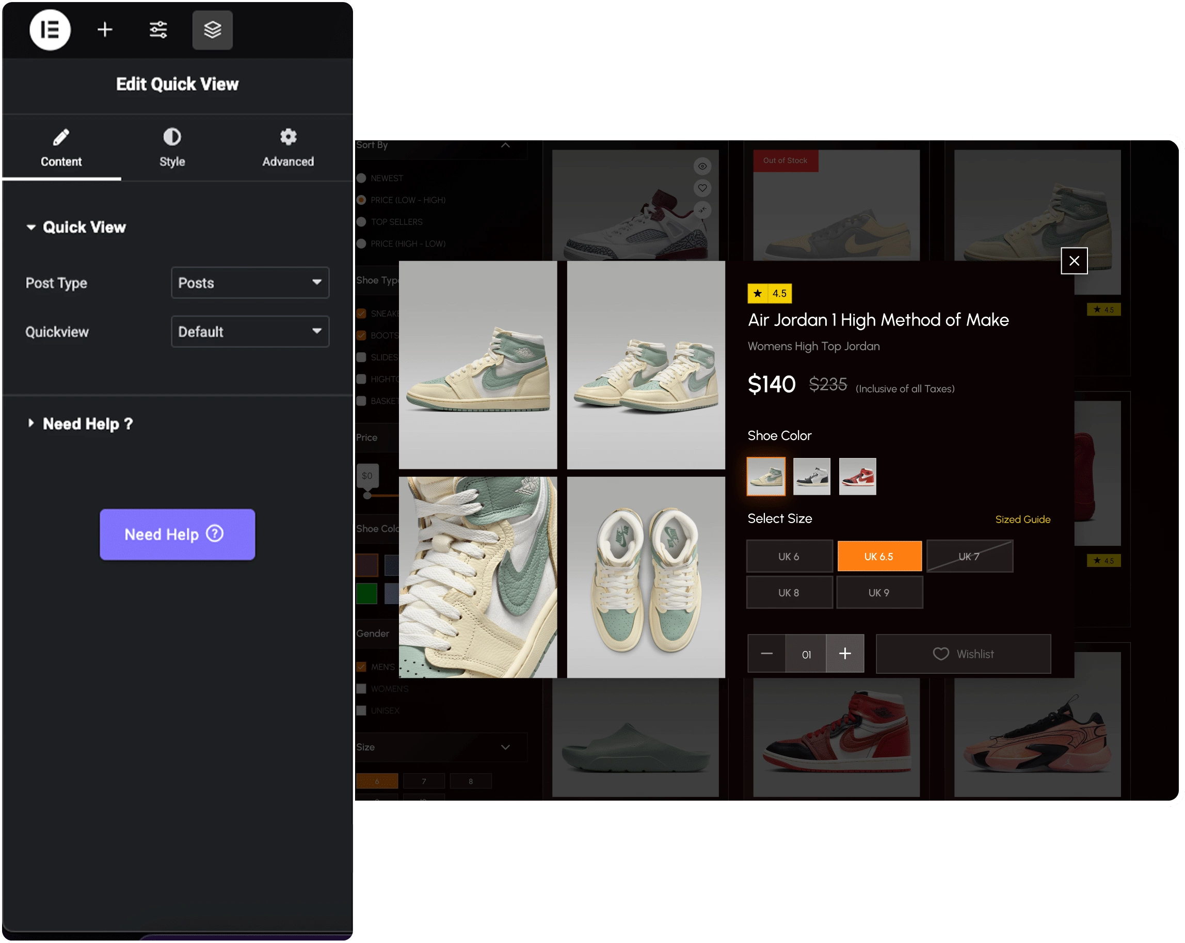Toggle the WOMEN'S gender checkbox

click(362, 689)
